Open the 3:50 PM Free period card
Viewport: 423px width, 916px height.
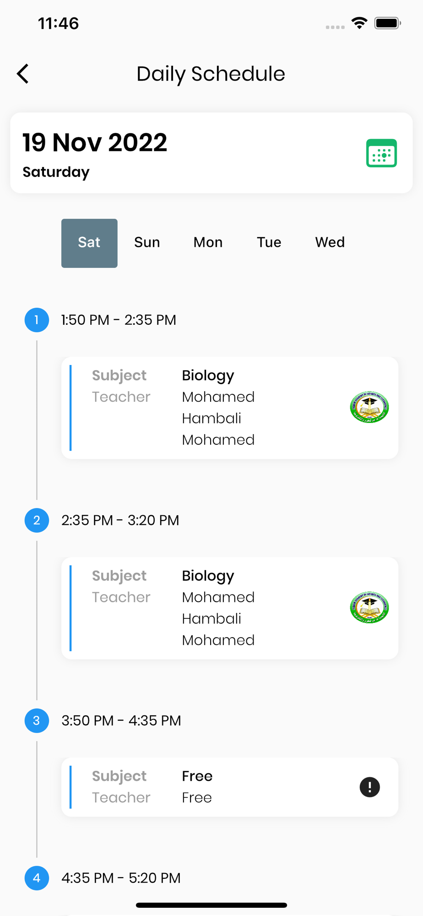tap(230, 787)
